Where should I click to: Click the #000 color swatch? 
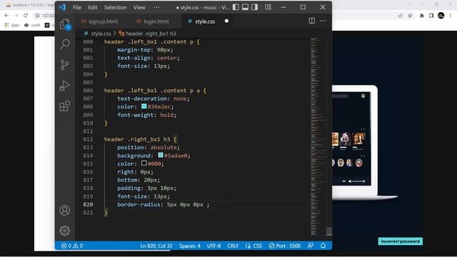pyautogui.click(x=144, y=163)
